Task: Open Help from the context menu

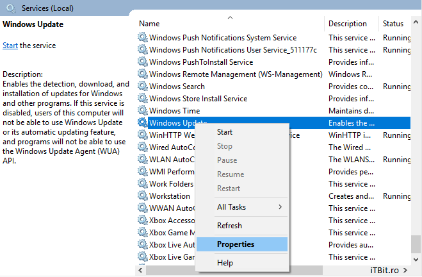Action: coord(225,263)
